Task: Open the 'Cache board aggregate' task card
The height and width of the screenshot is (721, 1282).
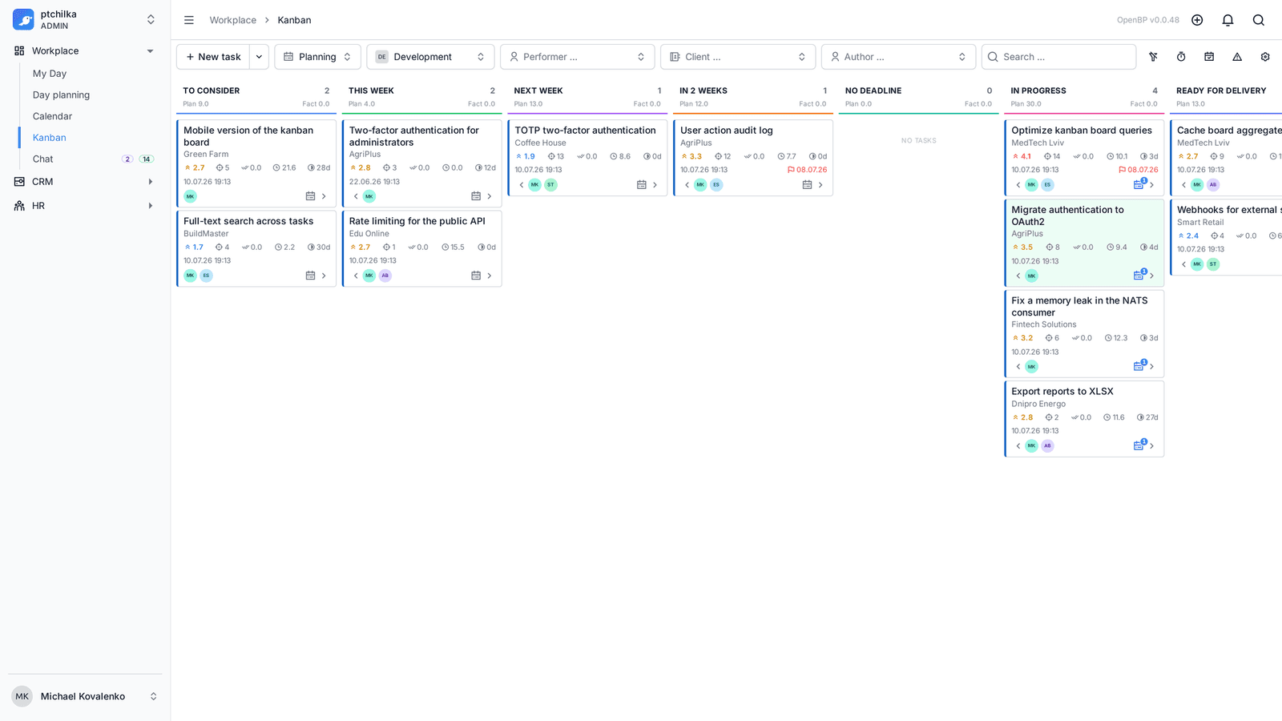Action: (1226, 157)
